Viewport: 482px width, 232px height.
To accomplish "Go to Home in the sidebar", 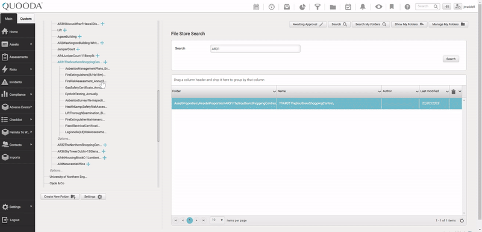I will click(x=17, y=32).
